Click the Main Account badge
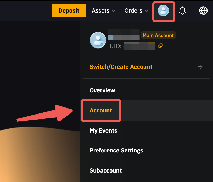Screen dimensions: 213x182 click(158, 35)
